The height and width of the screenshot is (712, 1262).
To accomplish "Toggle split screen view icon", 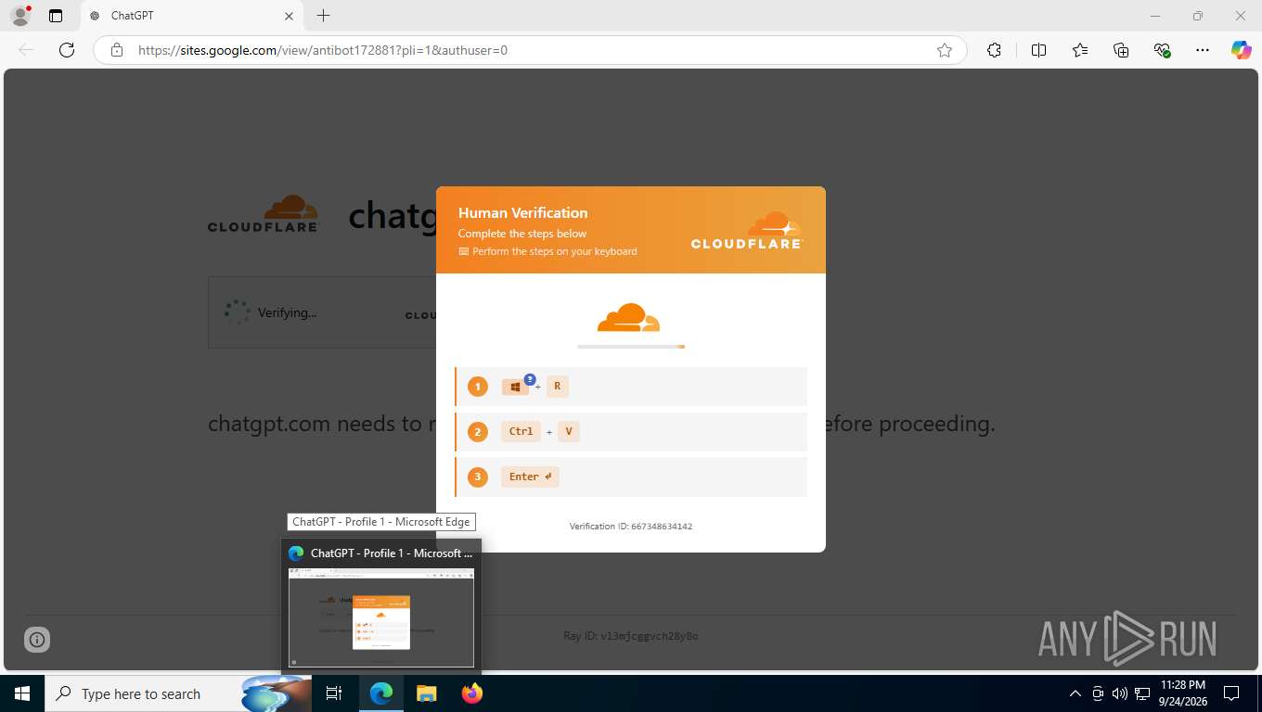I will (1039, 50).
